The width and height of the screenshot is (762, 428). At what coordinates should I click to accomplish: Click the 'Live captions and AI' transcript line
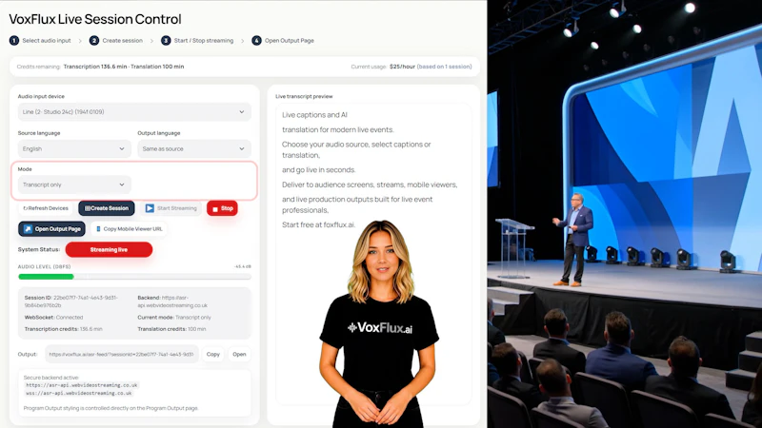tap(314, 115)
